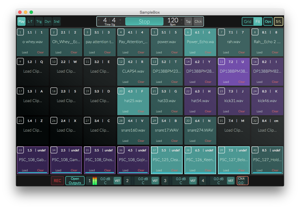
Task: Click the 0.0 dB gain of channel 4
Action: point(218,179)
